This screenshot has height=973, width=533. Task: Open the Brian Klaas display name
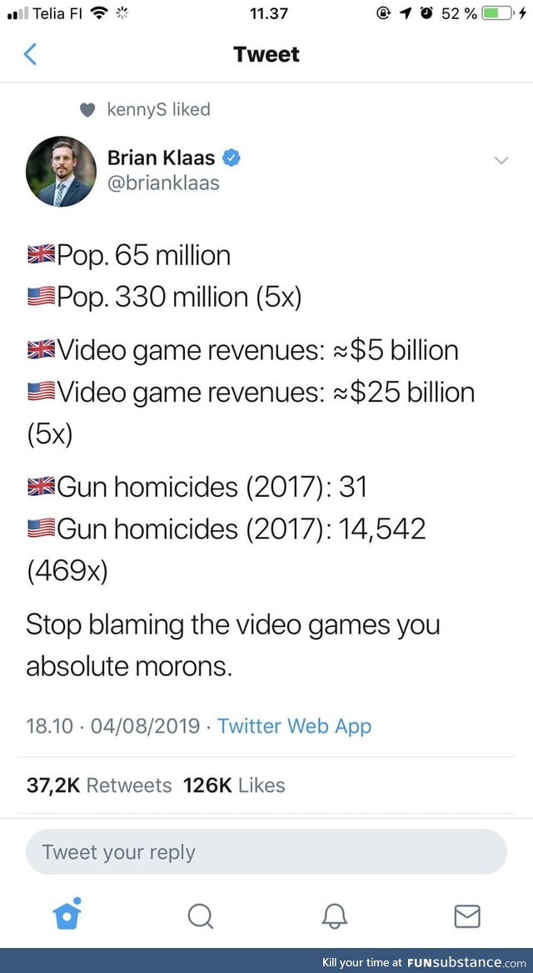point(161,158)
